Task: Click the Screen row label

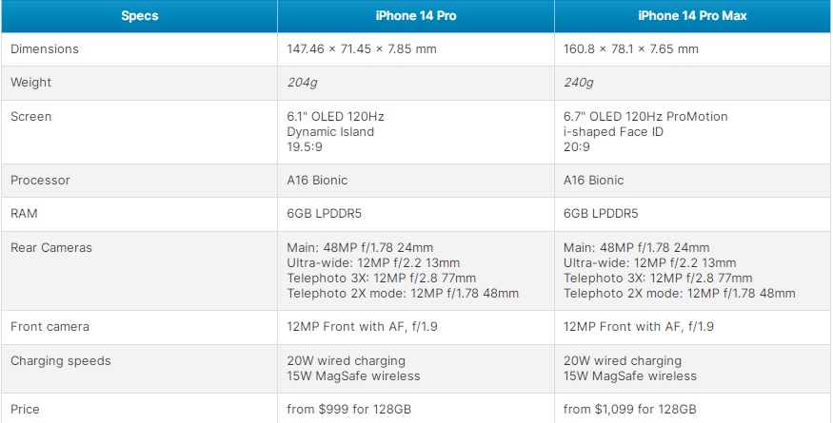Action: [30, 117]
